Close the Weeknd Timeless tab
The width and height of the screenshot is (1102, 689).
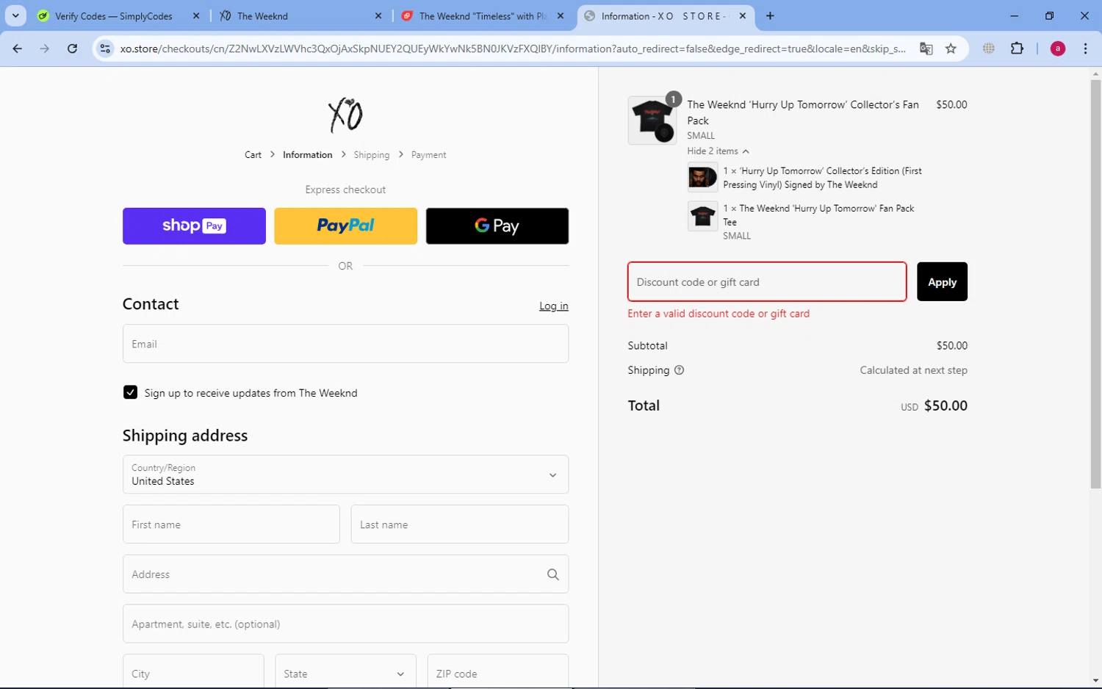pos(561,15)
